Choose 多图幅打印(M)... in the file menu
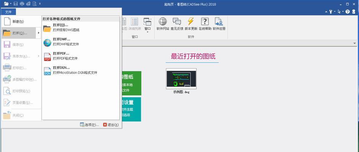This screenshot has height=152, width=359. click(21, 79)
